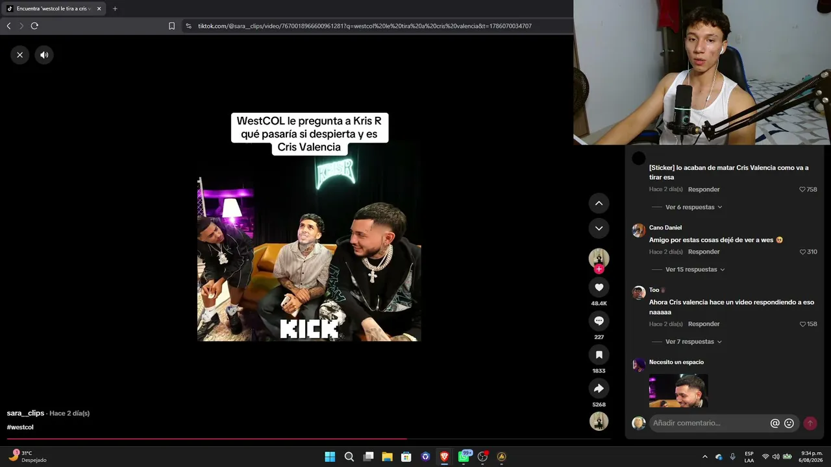This screenshot has height=467, width=831.
Task: Open the weather widget showing 31°C
Action: [x=28, y=457]
